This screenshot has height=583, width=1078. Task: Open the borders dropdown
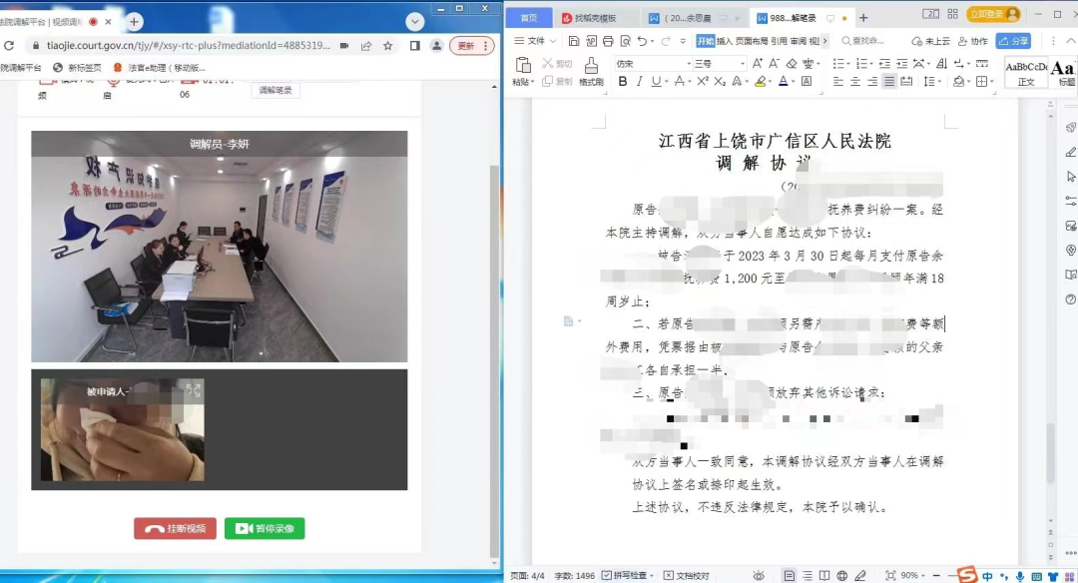click(991, 81)
